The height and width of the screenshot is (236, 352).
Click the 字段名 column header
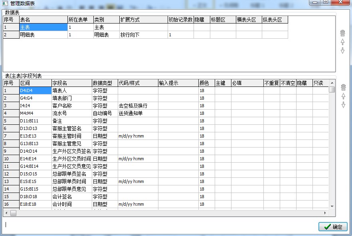click(71, 83)
